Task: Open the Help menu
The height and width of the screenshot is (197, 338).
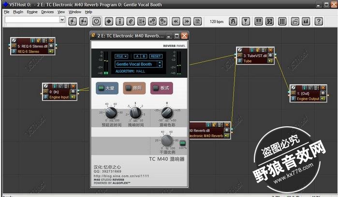Action: (88, 12)
